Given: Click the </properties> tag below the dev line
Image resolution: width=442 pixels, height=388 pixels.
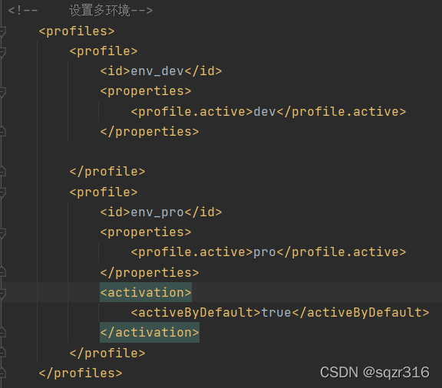Looking at the screenshot, I should pos(150,132).
